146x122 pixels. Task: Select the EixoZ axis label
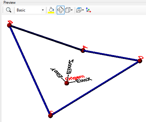70,67
